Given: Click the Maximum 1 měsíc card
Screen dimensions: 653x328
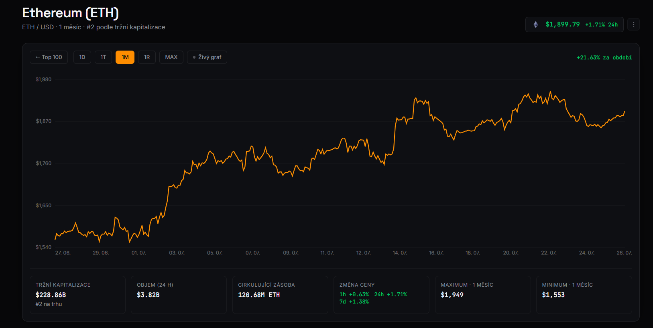Looking at the screenshot, I should pos(483,295).
